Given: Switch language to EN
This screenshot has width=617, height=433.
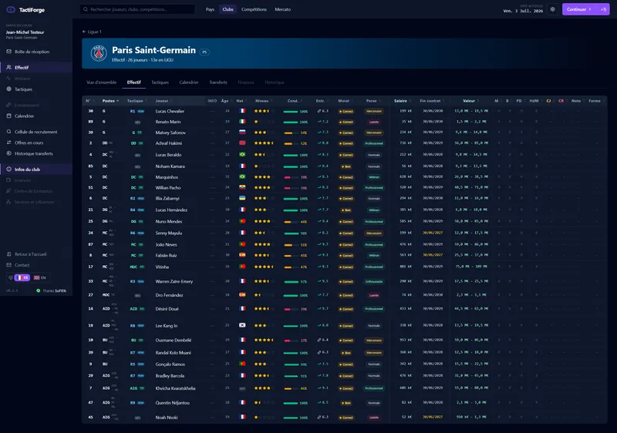Looking at the screenshot, I should (x=40, y=277).
